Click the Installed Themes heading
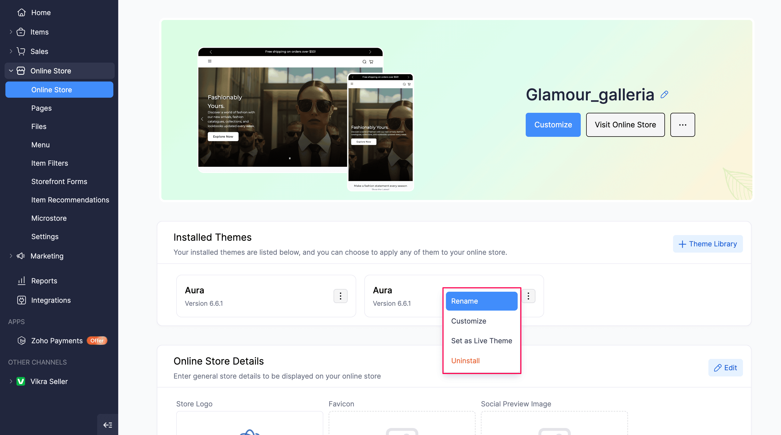The image size is (781, 435). pyautogui.click(x=212, y=237)
